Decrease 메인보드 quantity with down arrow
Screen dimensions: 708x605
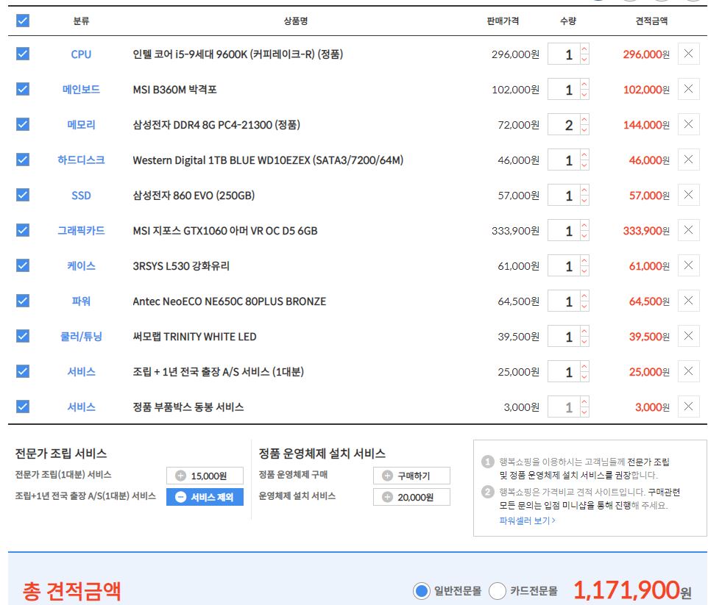584,94
